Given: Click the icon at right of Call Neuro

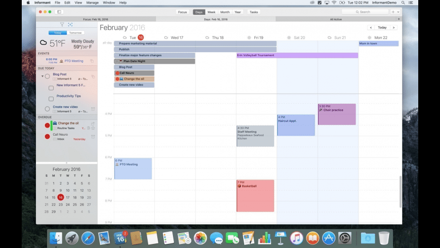Looking at the screenshot, I should tap(93, 137).
